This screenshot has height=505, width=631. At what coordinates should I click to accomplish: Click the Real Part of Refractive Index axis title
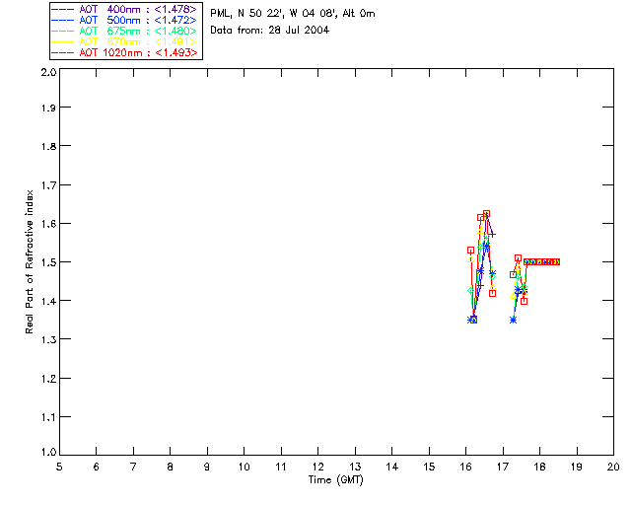tap(29, 261)
